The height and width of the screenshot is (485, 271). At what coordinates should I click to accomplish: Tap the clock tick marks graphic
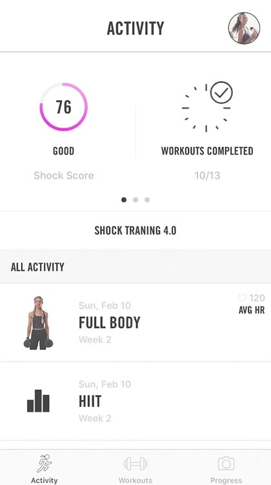[x=206, y=108]
